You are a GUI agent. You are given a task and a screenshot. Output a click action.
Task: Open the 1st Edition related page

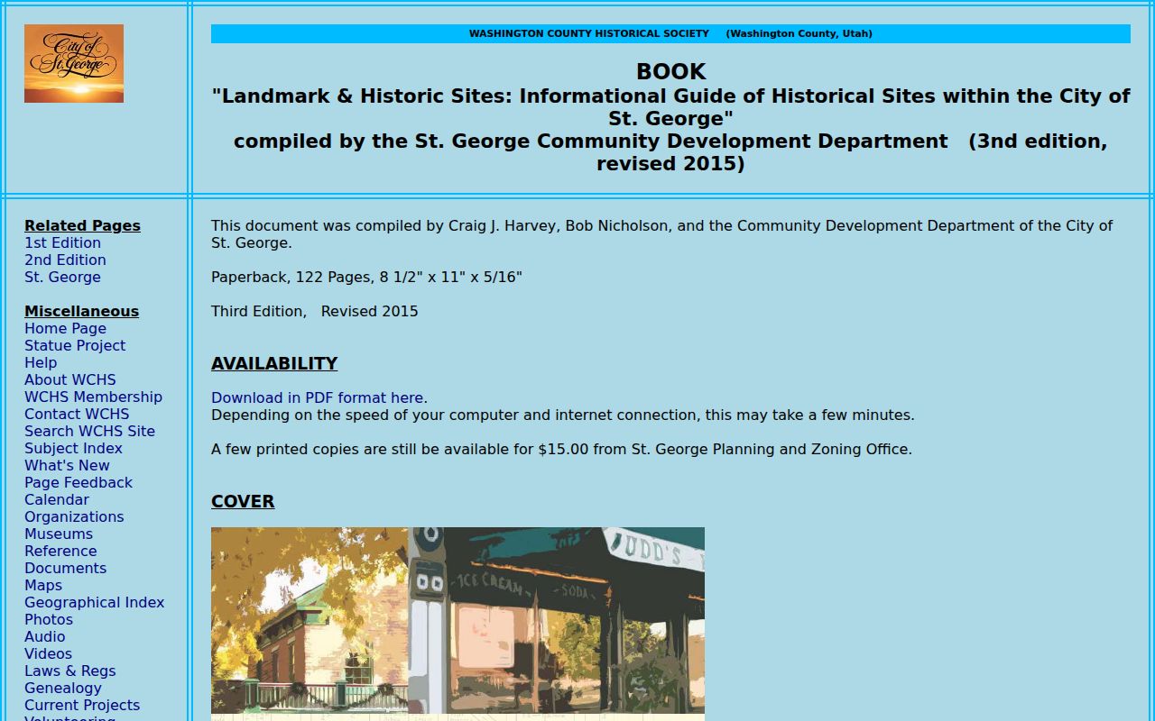[62, 242]
